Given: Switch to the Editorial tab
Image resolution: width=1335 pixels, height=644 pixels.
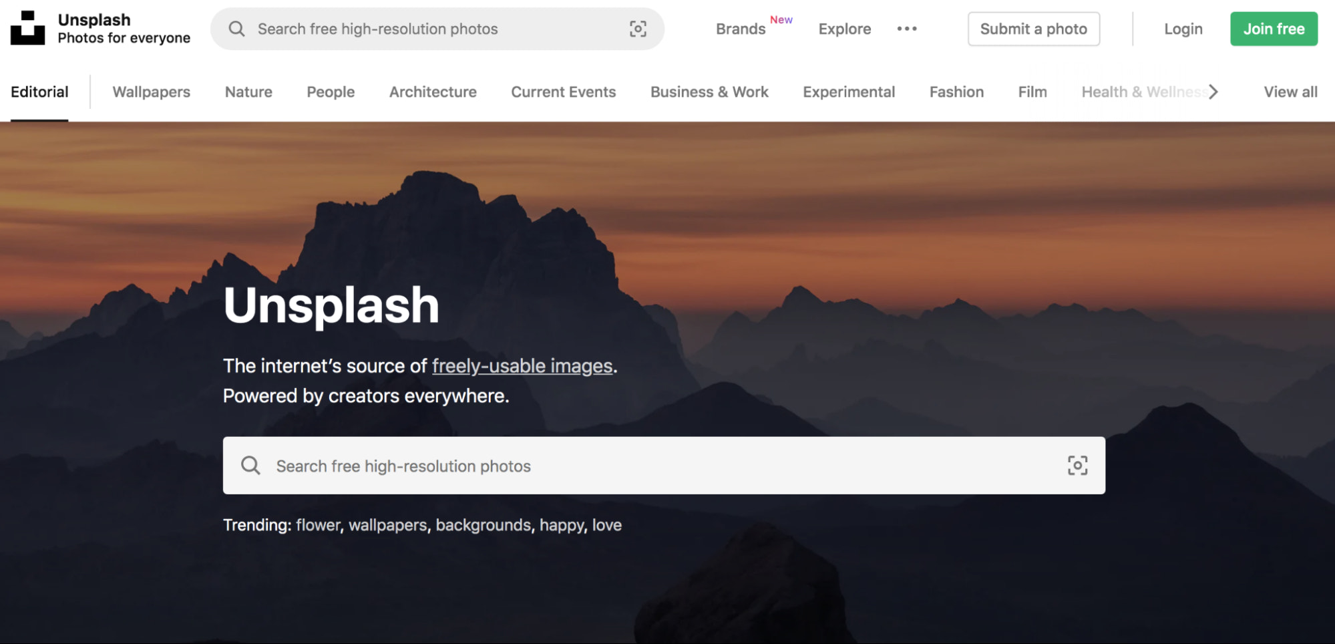Looking at the screenshot, I should 39,92.
